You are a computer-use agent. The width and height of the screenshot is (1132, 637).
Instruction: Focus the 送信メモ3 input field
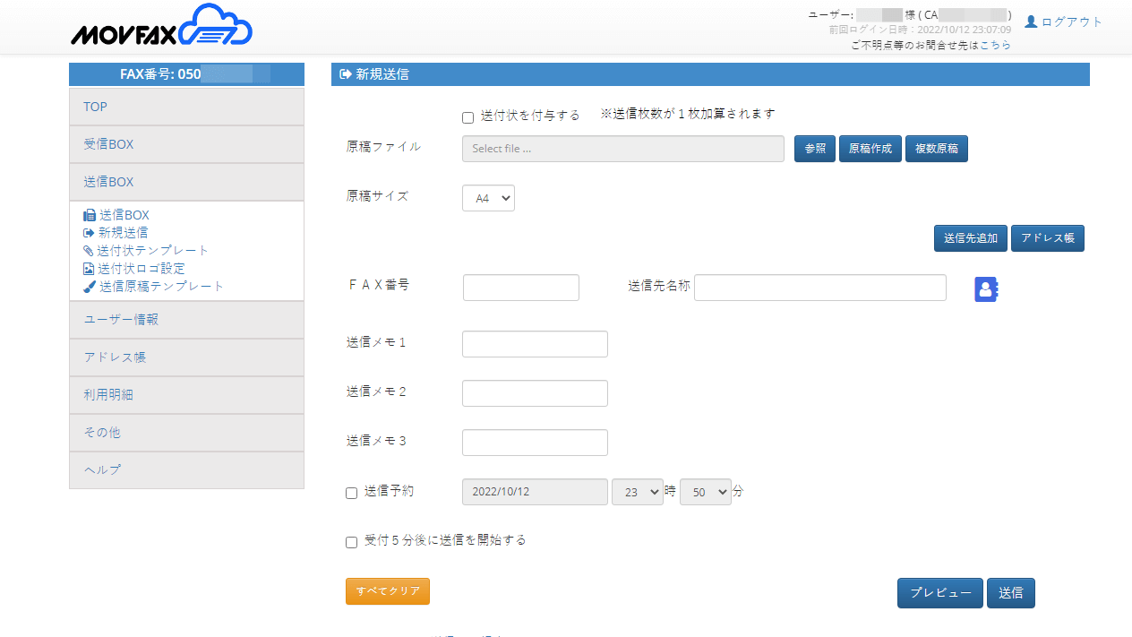click(x=535, y=443)
